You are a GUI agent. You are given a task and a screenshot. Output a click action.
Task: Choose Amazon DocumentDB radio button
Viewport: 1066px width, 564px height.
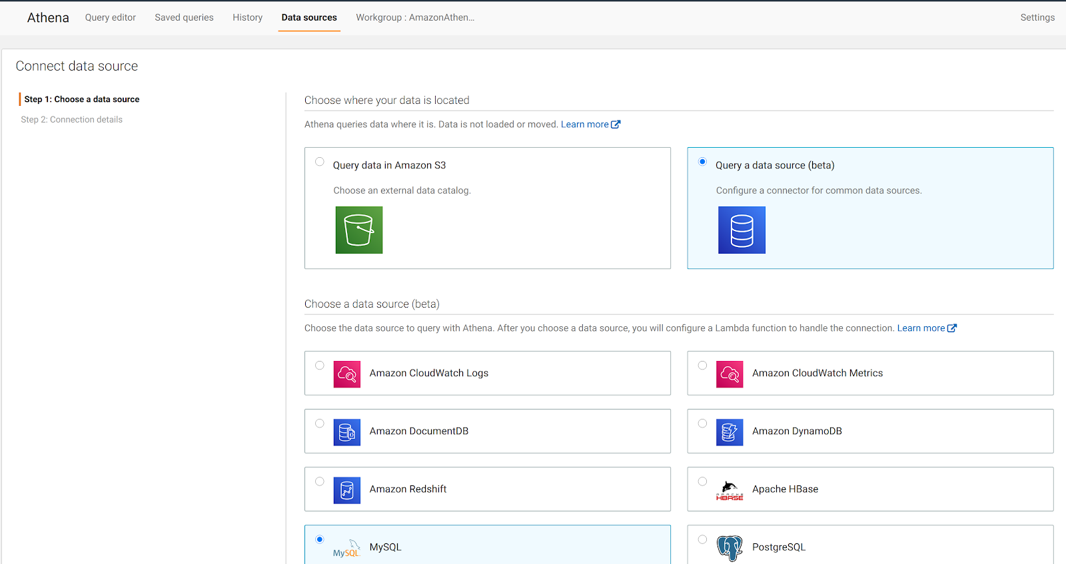point(320,423)
